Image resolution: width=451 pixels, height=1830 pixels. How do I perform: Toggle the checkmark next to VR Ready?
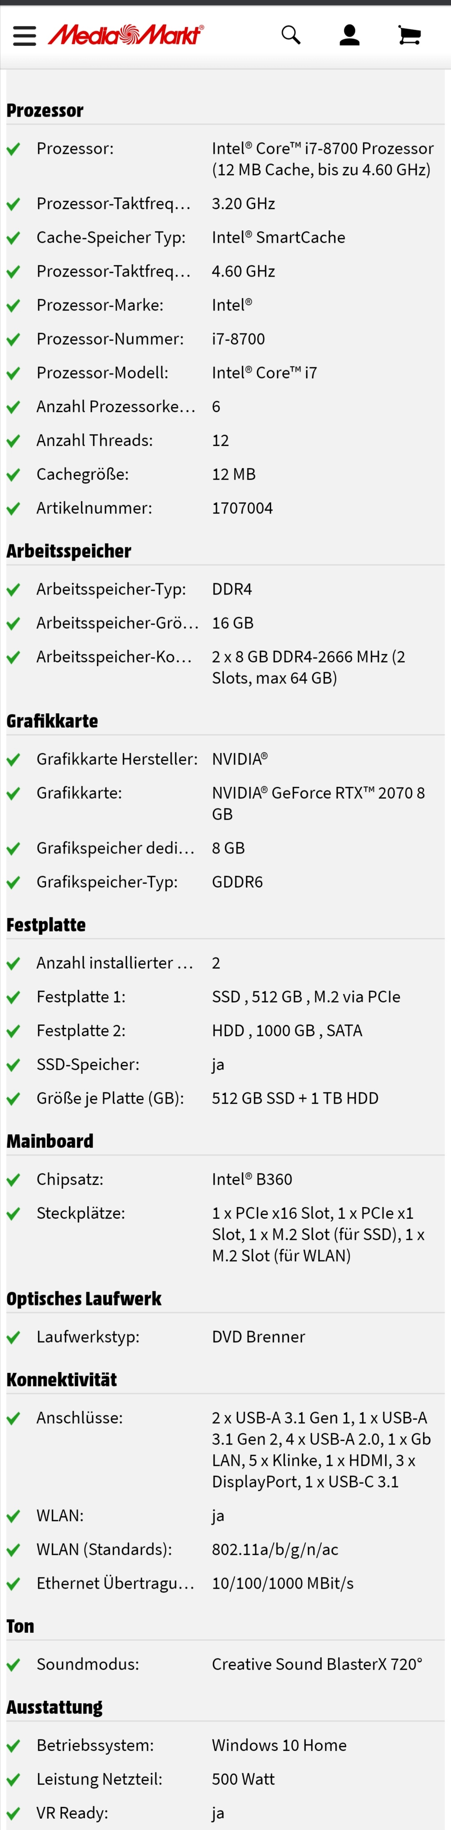(13, 1812)
